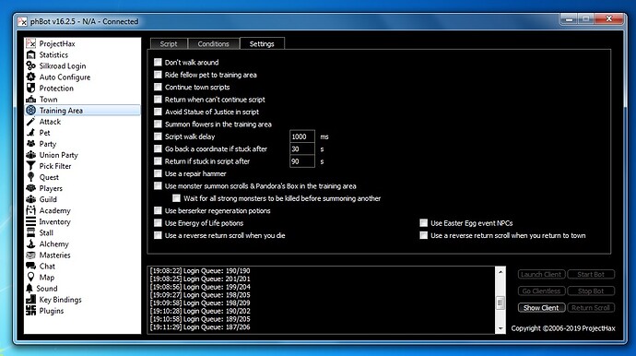Screen dimensions: 636x356
Task: Open Auto Configure gear icon
Action: [30, 77]
